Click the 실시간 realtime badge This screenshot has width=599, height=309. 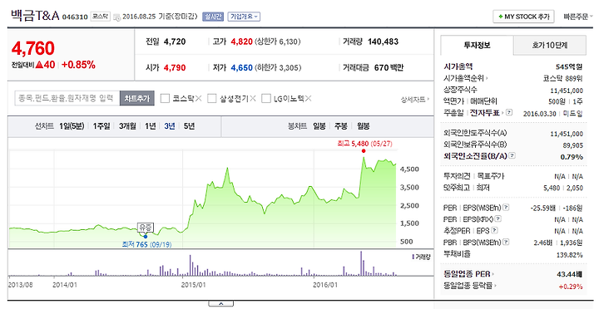(x=213, y=17)
